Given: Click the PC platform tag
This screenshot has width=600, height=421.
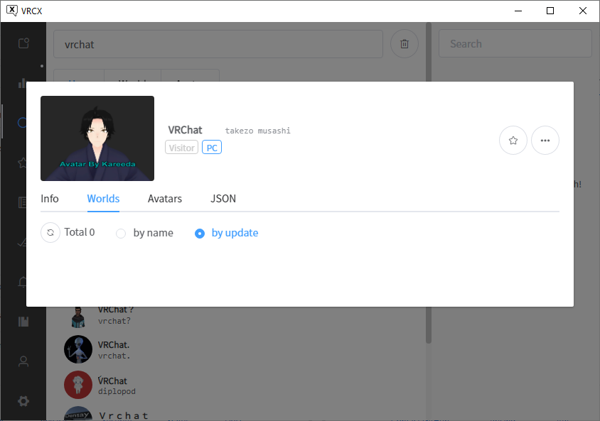Looking at the screenshot, I should [x=212, y=148].
